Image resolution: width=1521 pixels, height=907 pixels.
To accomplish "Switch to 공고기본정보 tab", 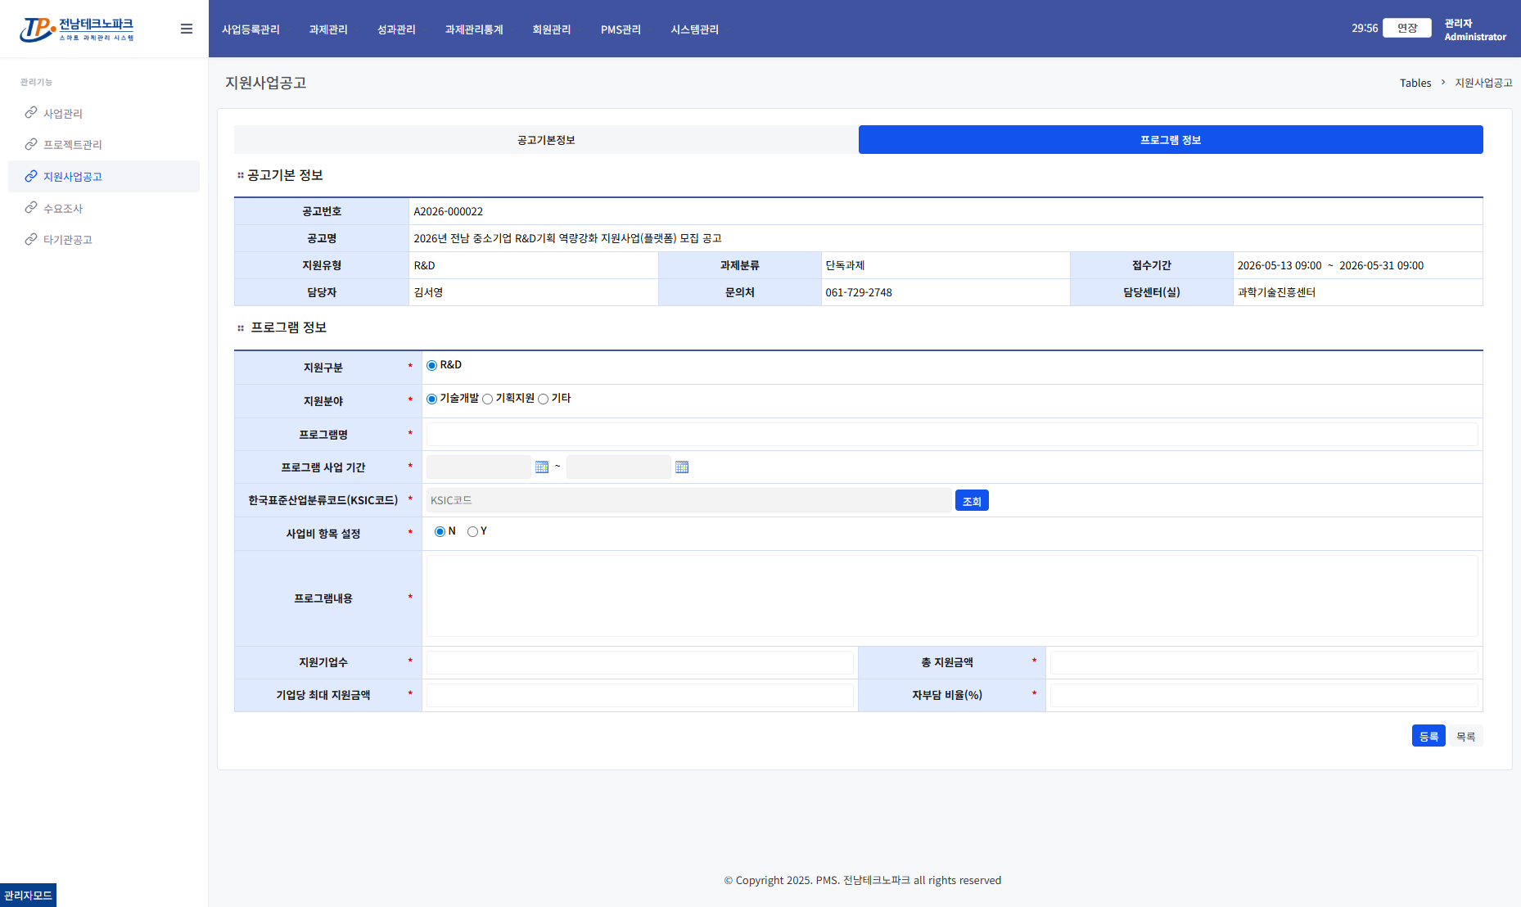I will 546,140.
